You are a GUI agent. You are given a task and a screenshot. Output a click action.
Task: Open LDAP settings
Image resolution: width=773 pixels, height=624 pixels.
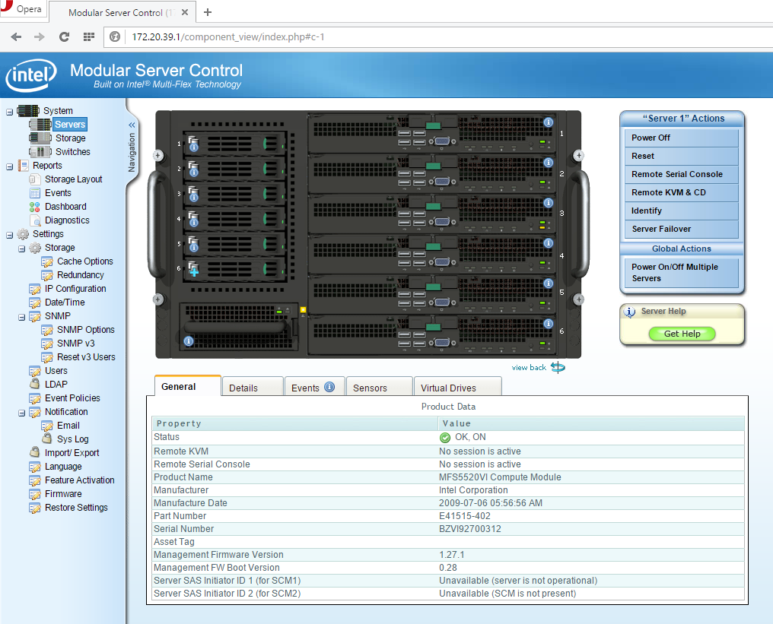(56, 385)
